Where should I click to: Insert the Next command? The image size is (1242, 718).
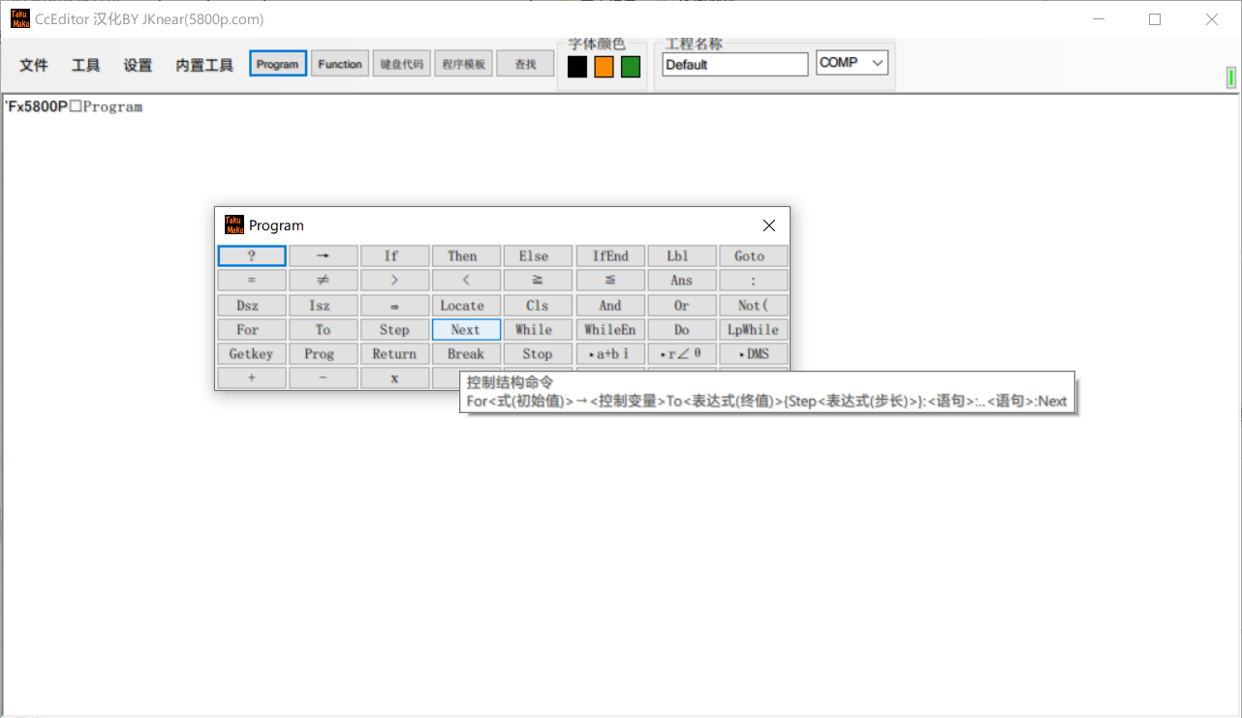coord(466,330)
